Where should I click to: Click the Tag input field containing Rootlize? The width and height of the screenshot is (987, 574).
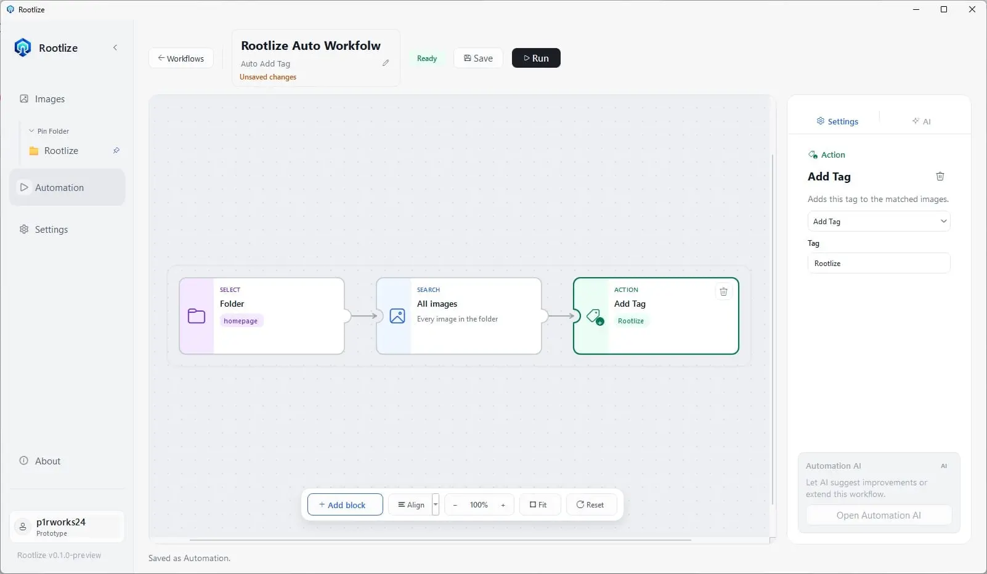click(879, 264)
